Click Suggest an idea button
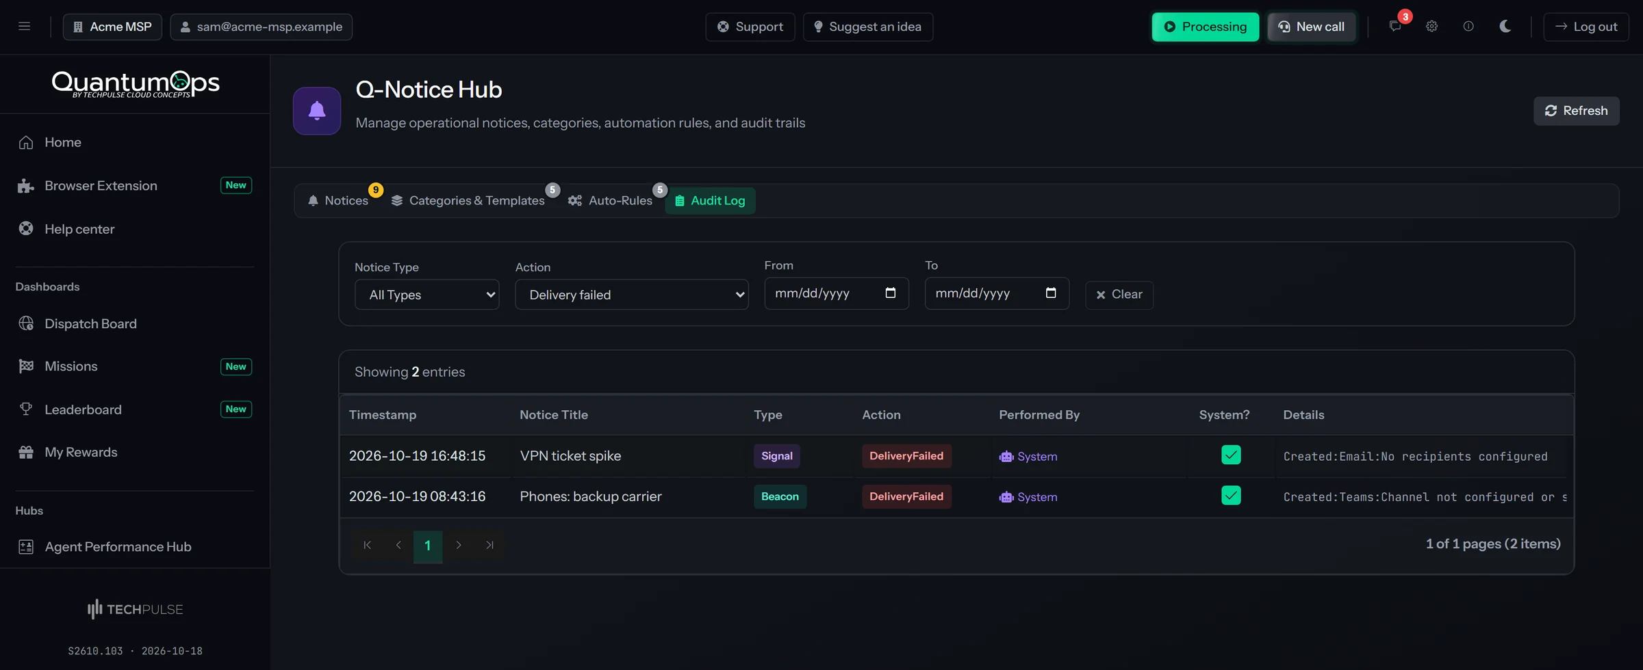This screenshot has width=1643, height=670. pyautogui.click(x=867, y=27)
